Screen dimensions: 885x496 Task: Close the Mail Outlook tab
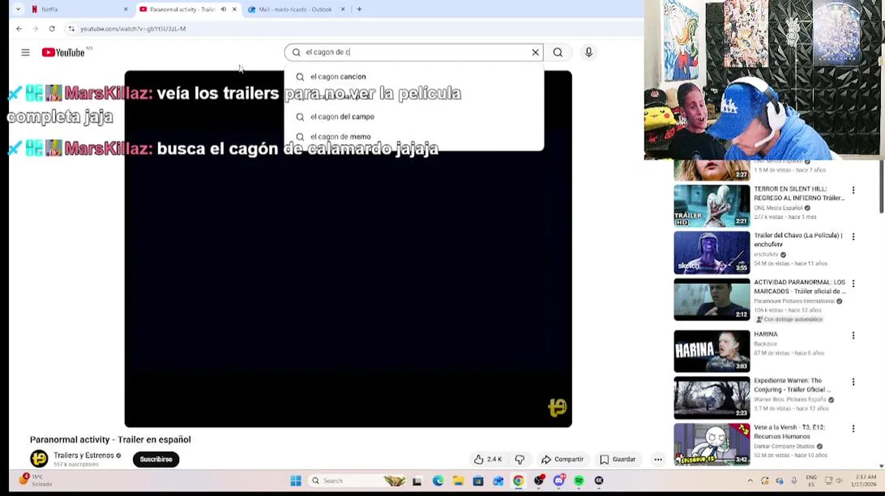click(343, 10)
